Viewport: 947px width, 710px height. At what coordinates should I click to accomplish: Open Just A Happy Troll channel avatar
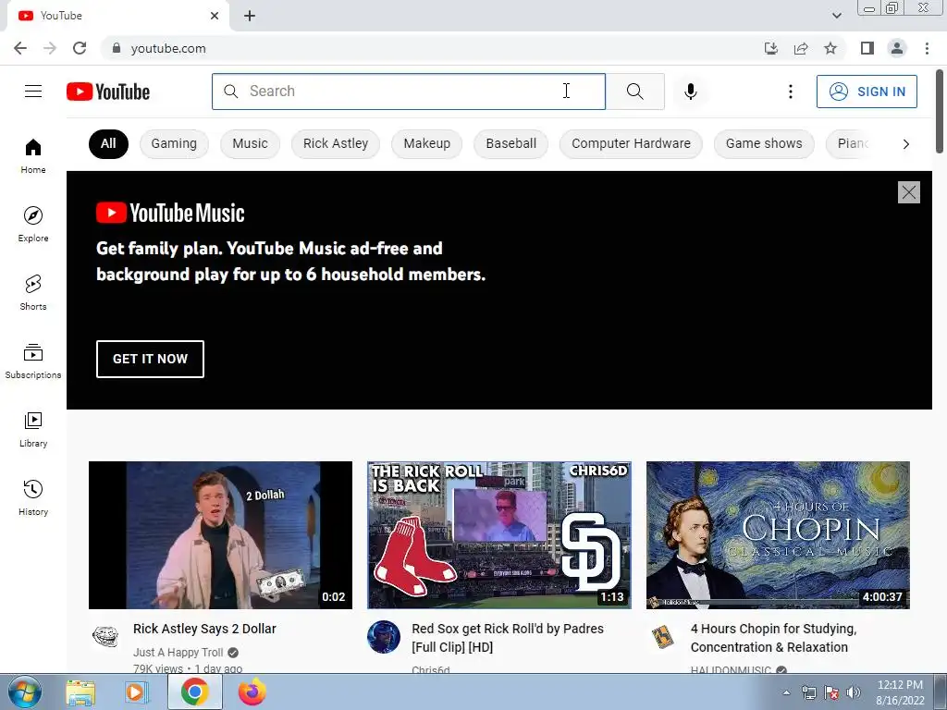click(x=105, y=636)
